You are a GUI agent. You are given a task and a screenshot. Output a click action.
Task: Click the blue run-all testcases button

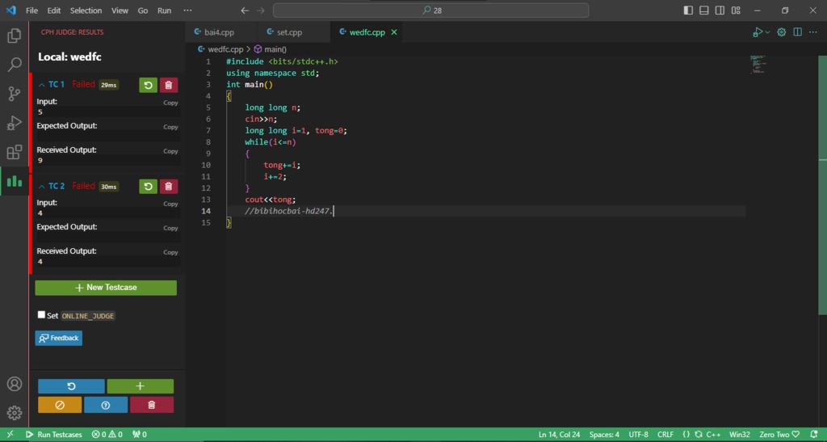(x=71, y=386)
